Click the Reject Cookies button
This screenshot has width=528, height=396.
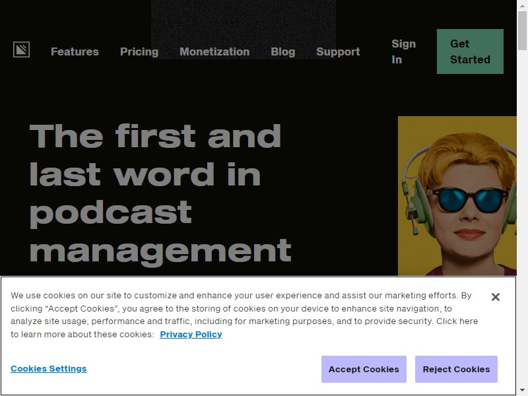click(x=456, y=369)
